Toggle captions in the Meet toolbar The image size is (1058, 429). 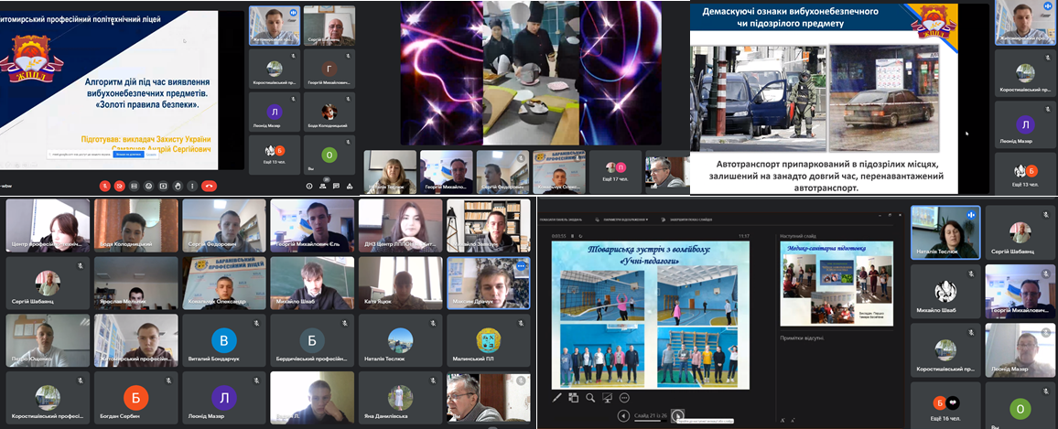click(x=135, y=186)
